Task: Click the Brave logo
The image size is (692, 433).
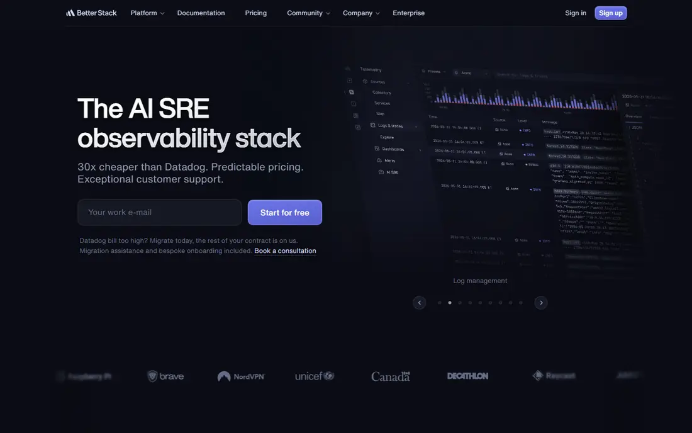Action: (x=165, y=376)
